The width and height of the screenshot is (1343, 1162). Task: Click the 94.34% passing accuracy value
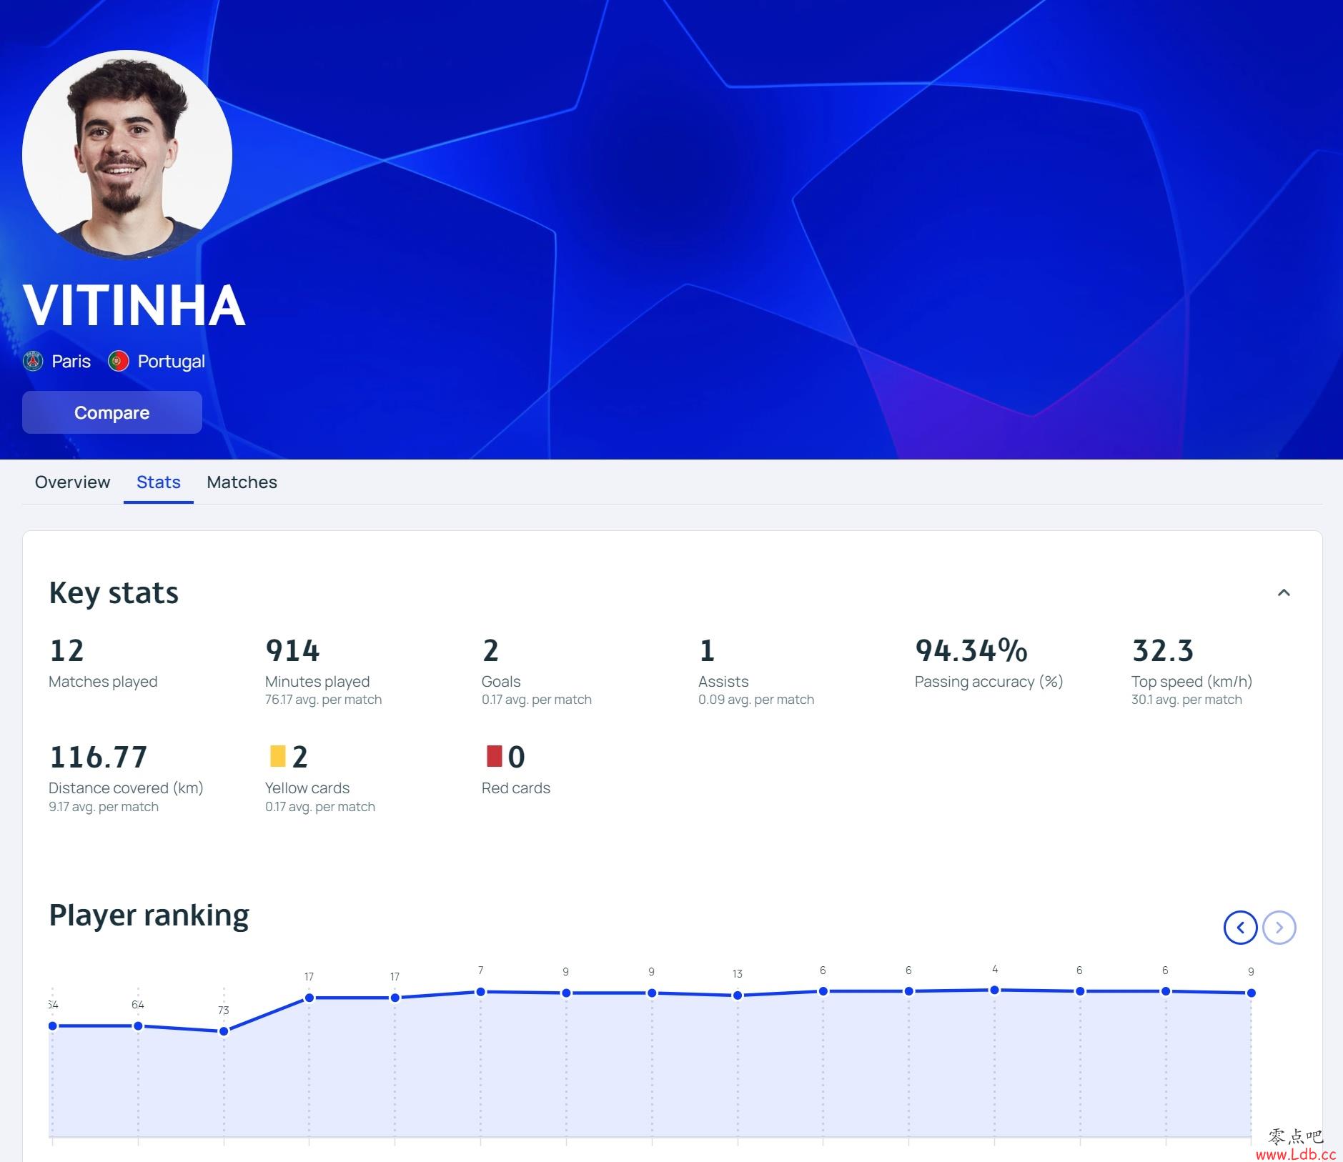coord(971,651)
